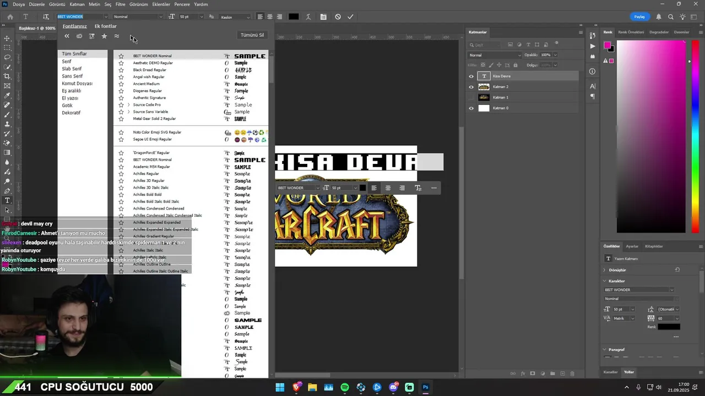Screen dimensions: 705x396
Task: Select the Crop tool
Action: pos(7,76)
